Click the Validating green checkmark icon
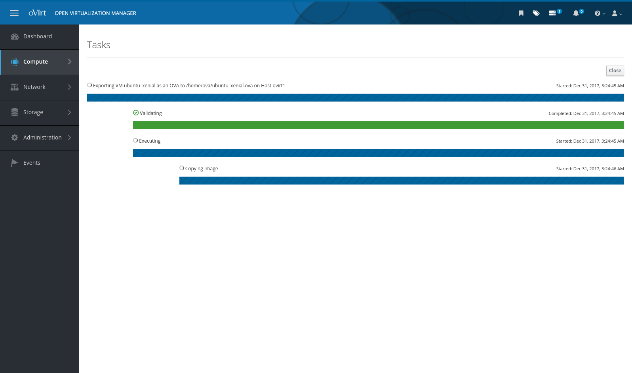Screen dimensions: 632x373 tap(136, 113)
